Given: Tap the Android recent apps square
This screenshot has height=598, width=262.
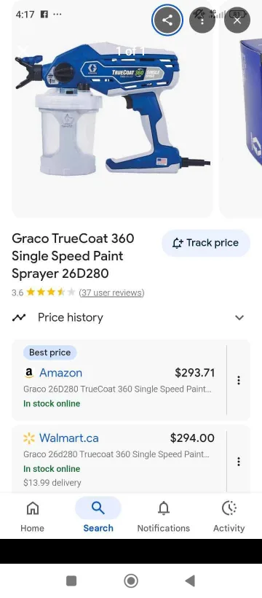Looking at the screenshot, I should (x=71, y=580).
